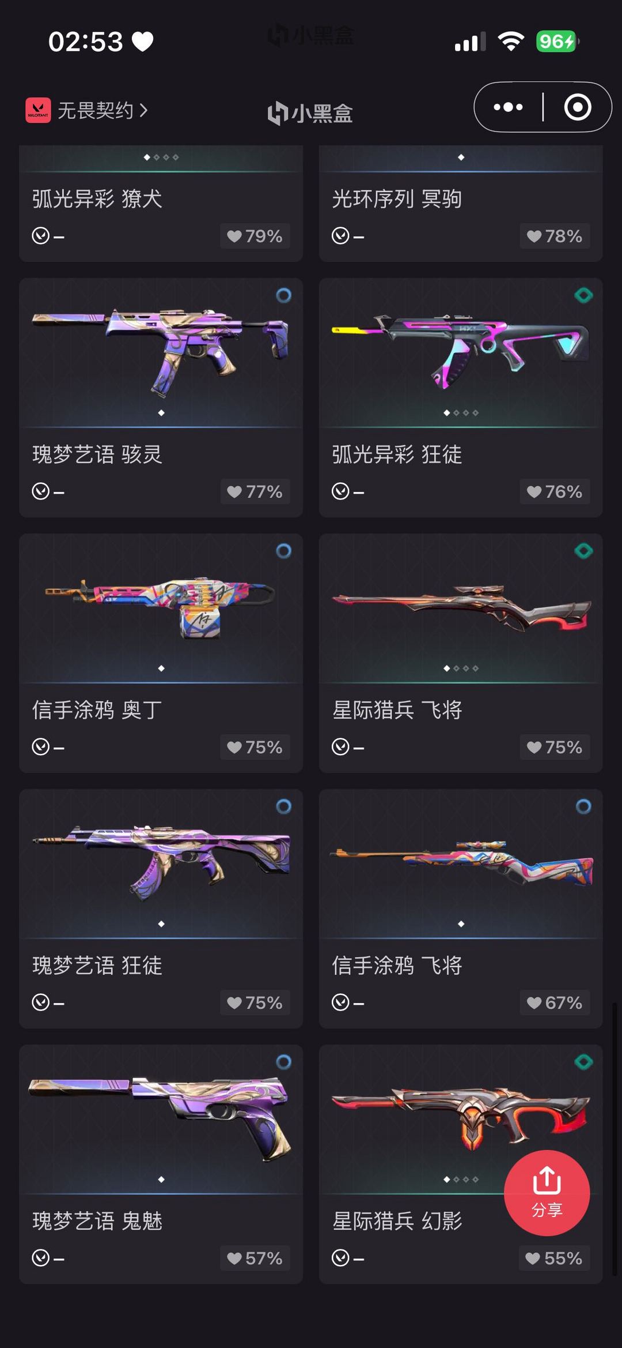Like the 弧光异彩 狂徒 skin at 76%
This screenshot has height=1348, width=622.
click(x=555, y=491)
